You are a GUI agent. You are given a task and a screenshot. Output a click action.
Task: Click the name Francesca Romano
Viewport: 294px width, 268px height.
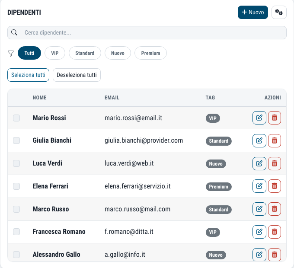point(59,231)
